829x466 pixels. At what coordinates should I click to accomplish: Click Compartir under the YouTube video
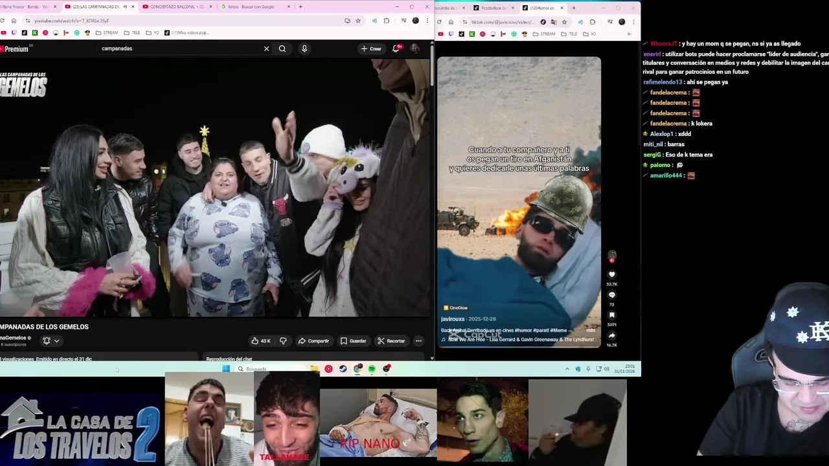click(313, 341)
